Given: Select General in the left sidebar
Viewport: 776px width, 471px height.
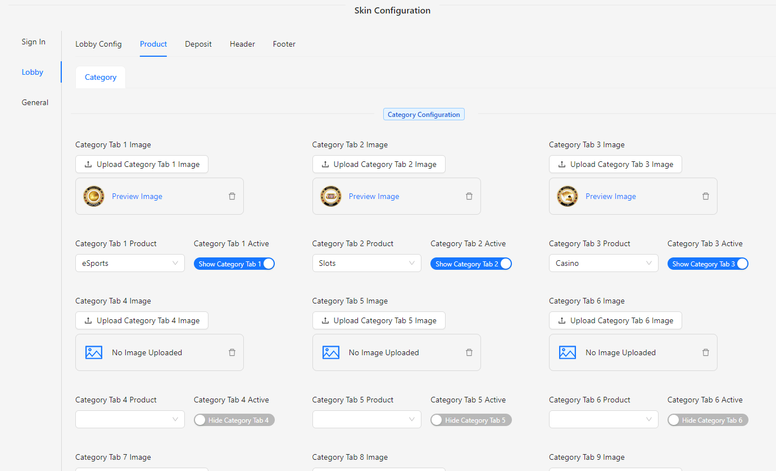Looking at the screenshot, I should tap(35, 102).
